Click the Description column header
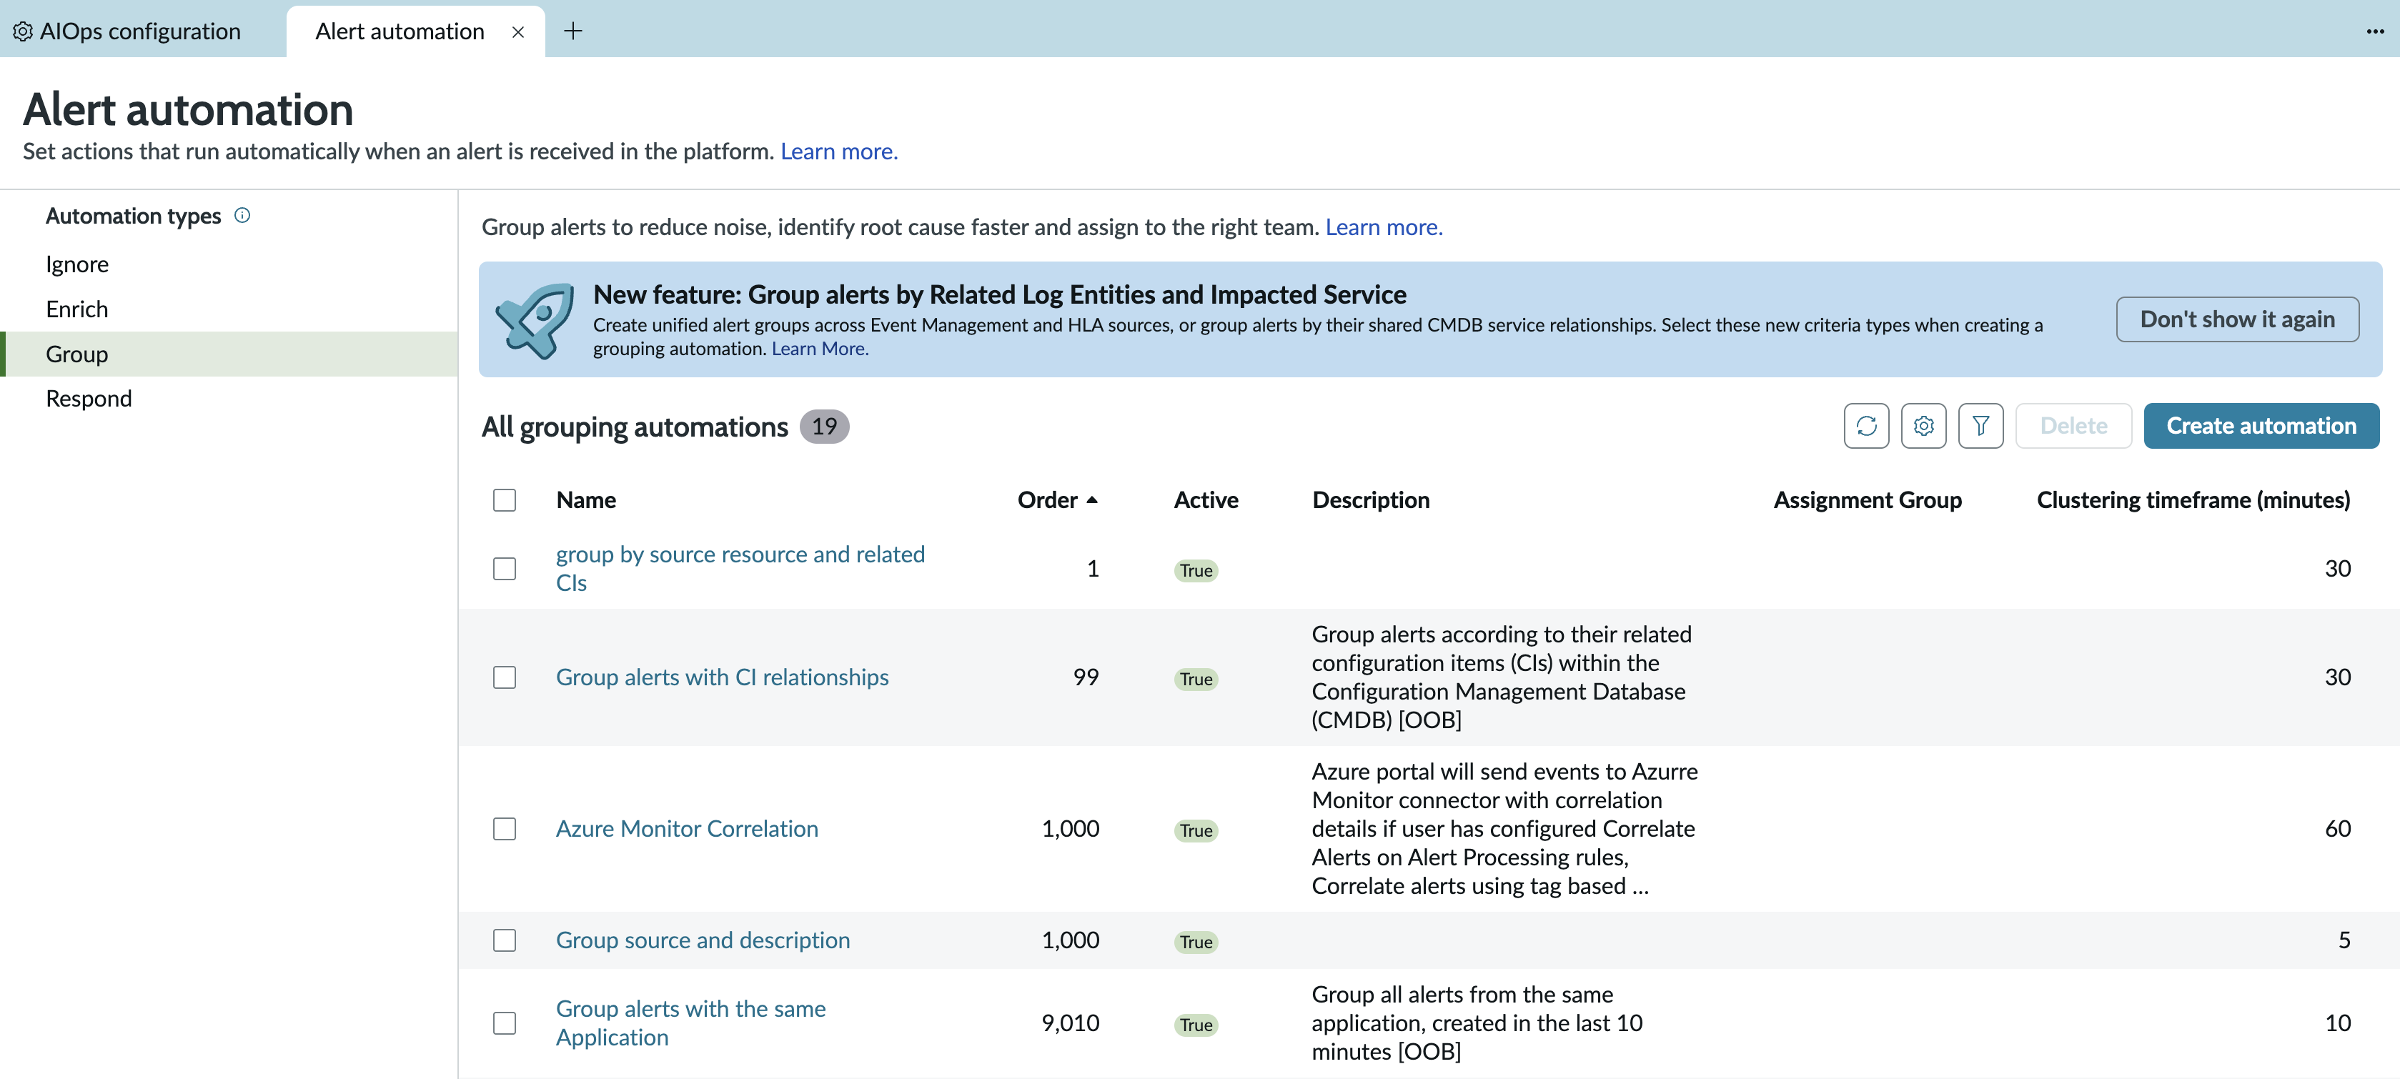Viewport: 2400px width, 1079px height. coord(1371,500)
